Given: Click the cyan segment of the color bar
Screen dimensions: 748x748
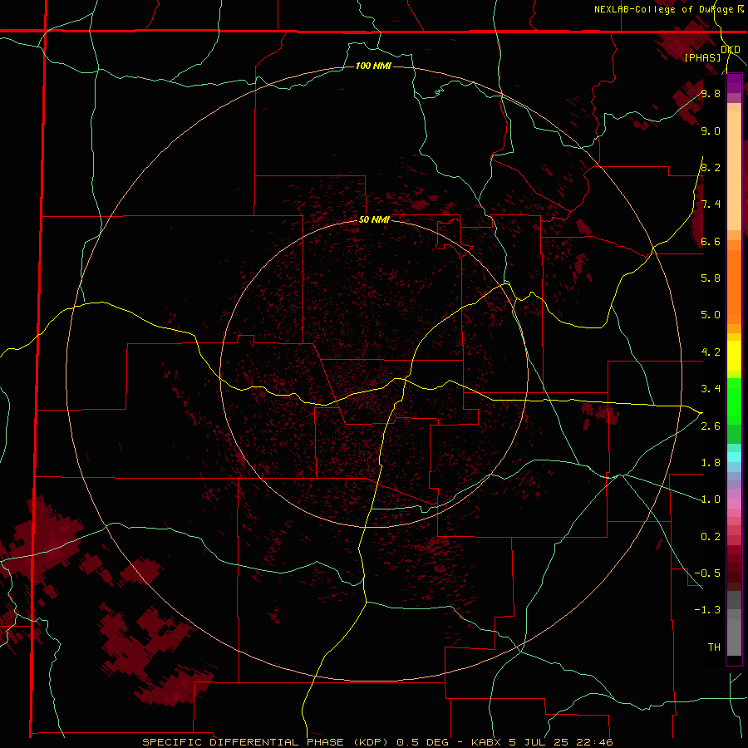Looking at the screenshot, I should click(x=734, y=456).
